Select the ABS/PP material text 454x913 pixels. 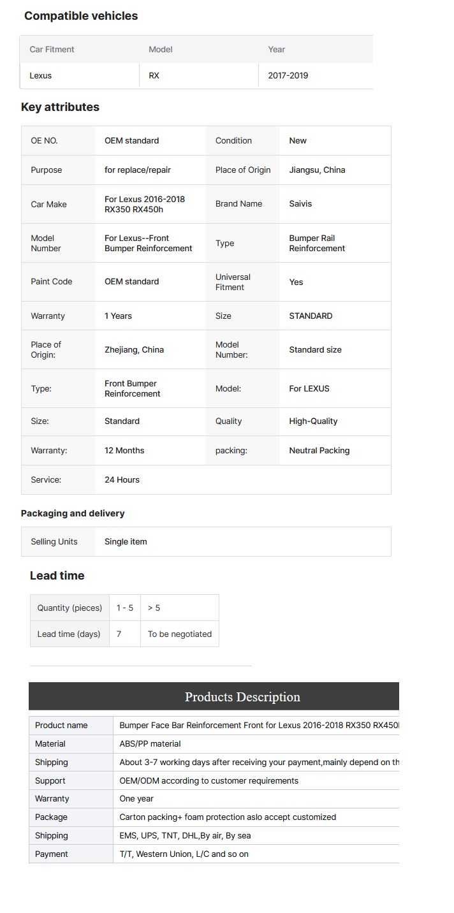click(x=150, y=743)
